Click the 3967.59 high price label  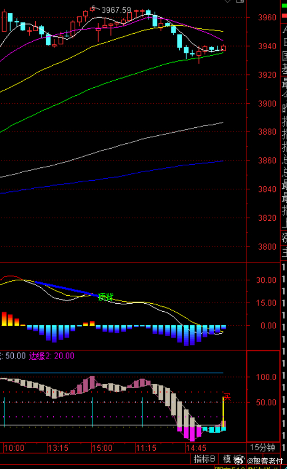(x=116, y=11)
